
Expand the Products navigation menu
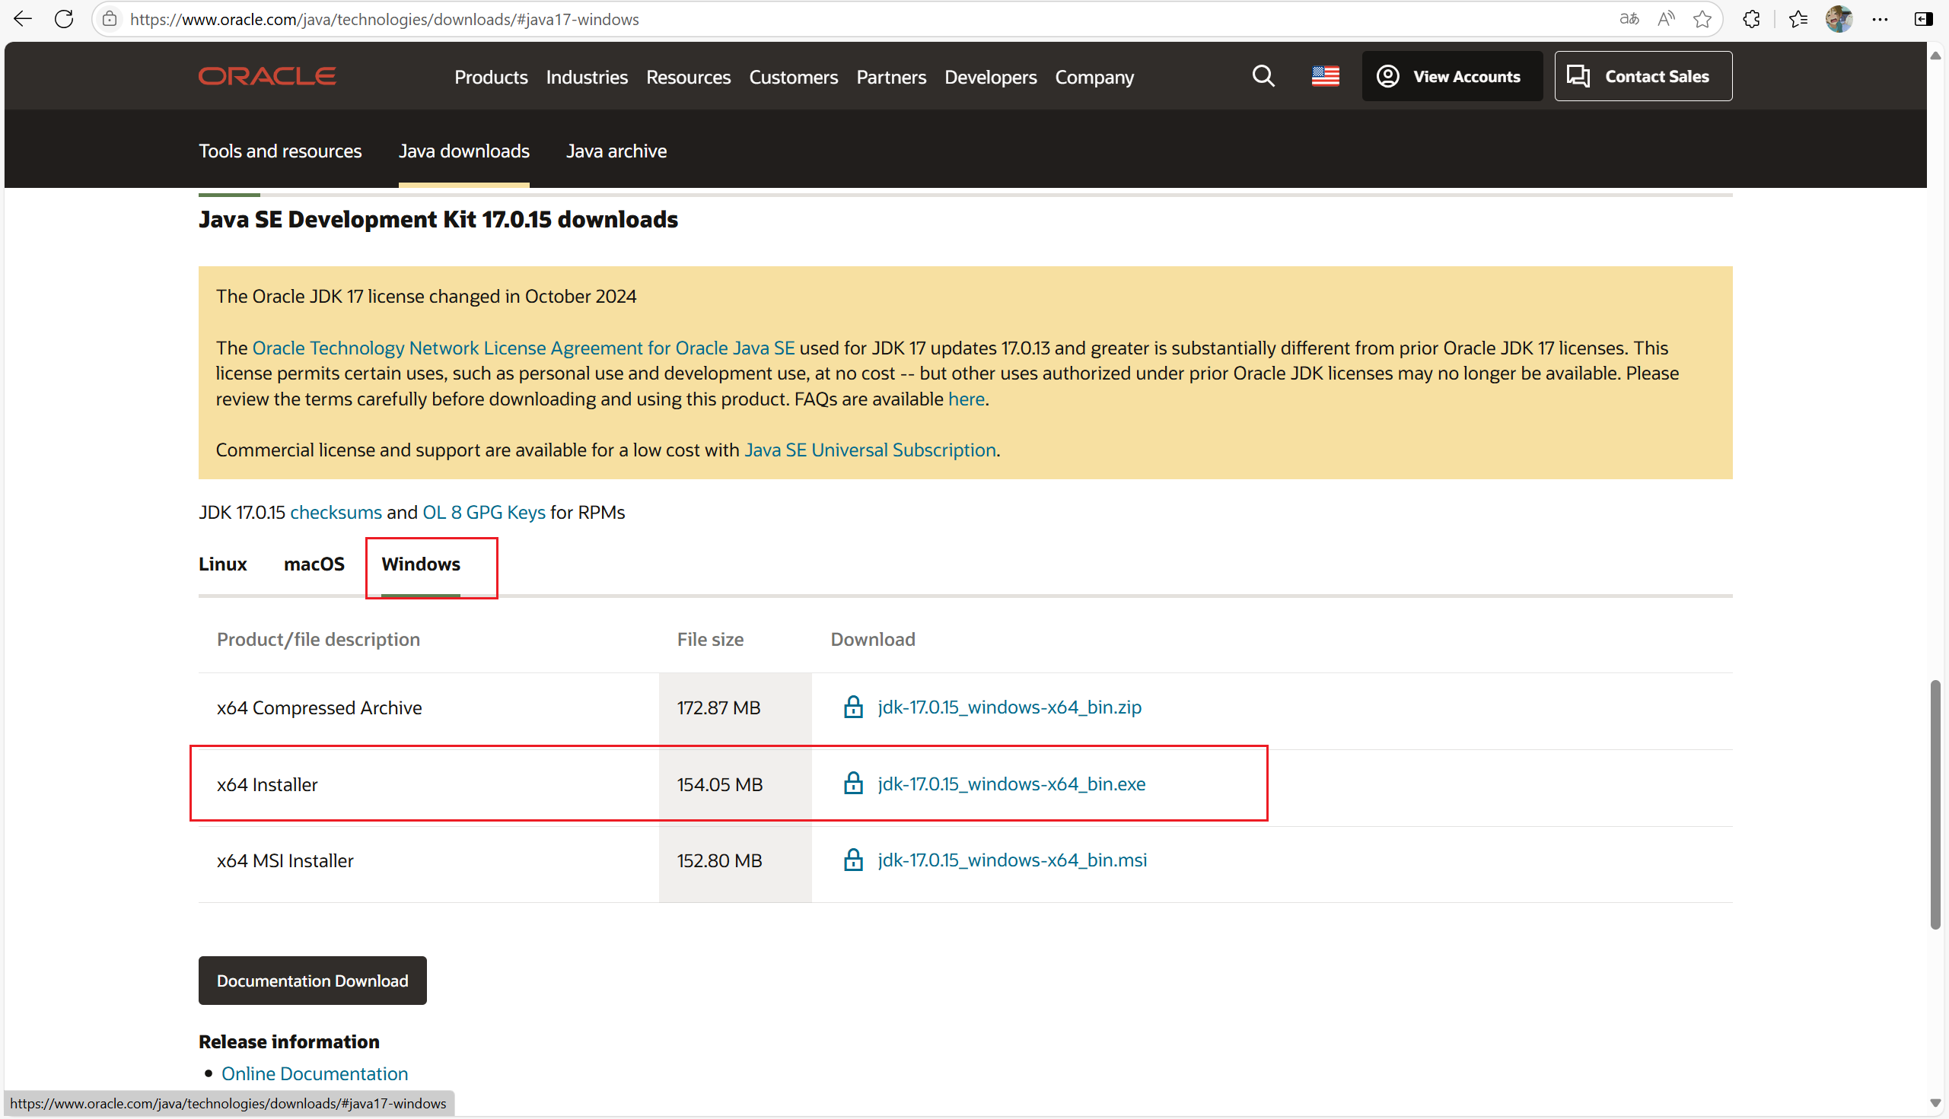click(491, 77)
